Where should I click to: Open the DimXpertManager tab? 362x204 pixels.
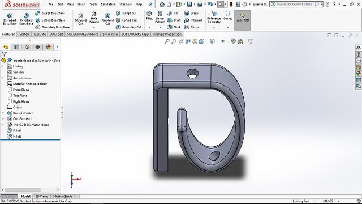pyautogui.click(x=38, y=47)
